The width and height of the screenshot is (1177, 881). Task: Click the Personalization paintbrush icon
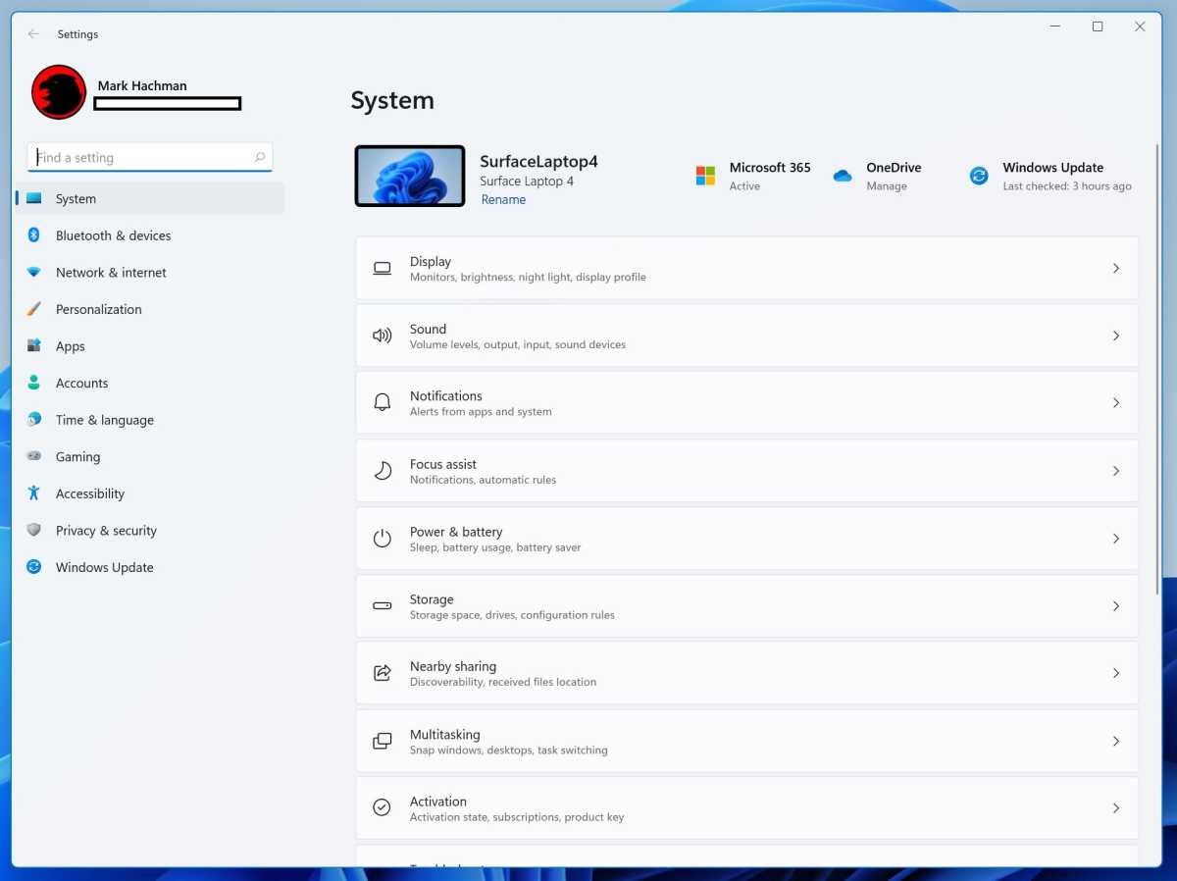(x=33, y=309)
